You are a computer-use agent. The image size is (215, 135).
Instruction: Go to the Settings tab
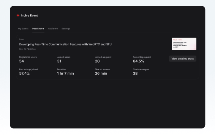66,29
